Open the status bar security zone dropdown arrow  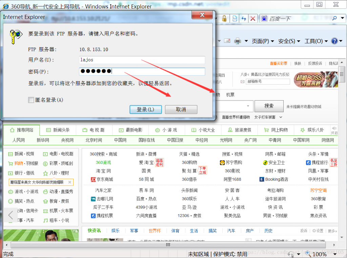click(x=298, y=254)
